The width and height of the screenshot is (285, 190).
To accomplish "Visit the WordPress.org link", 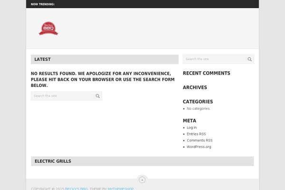I will tap(199, 147).
